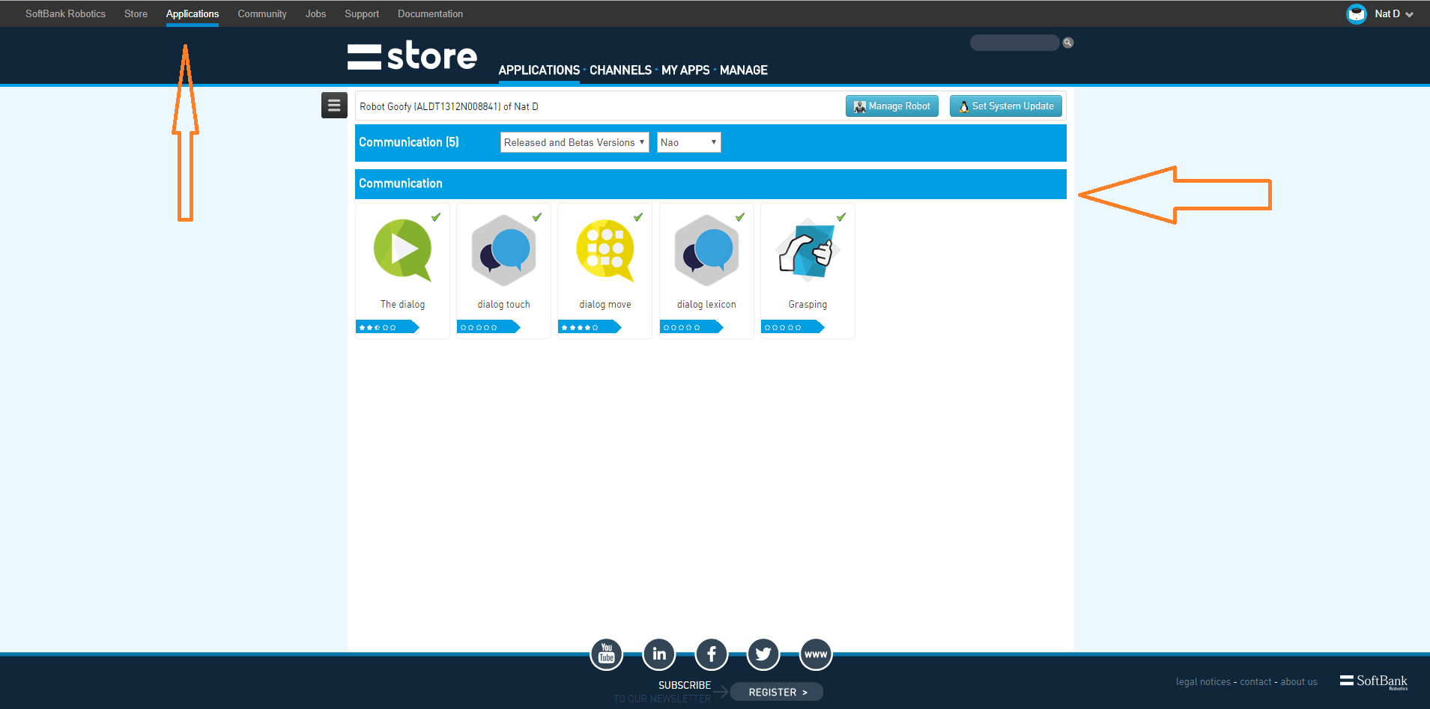This screenshot has height=709, width=1430.
Task: Open the hamburger sidebar menu icon
Action: 334,106
